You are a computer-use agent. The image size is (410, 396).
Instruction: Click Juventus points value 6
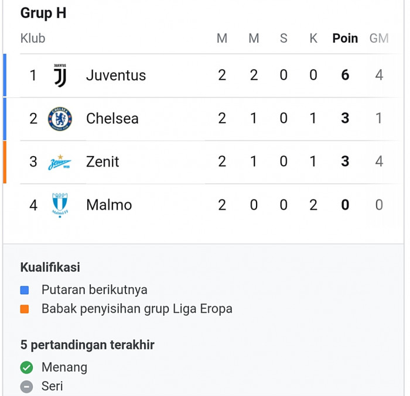pyautogui.click(x=345, y=75)
